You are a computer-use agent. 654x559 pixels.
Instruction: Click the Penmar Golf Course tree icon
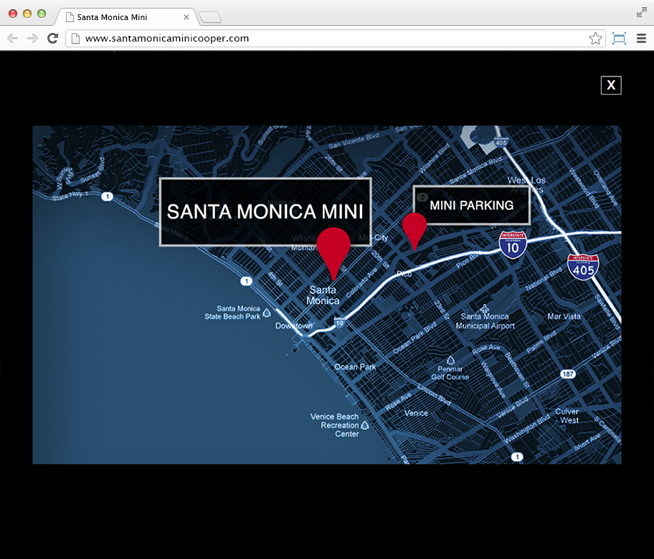coord(450,360)
